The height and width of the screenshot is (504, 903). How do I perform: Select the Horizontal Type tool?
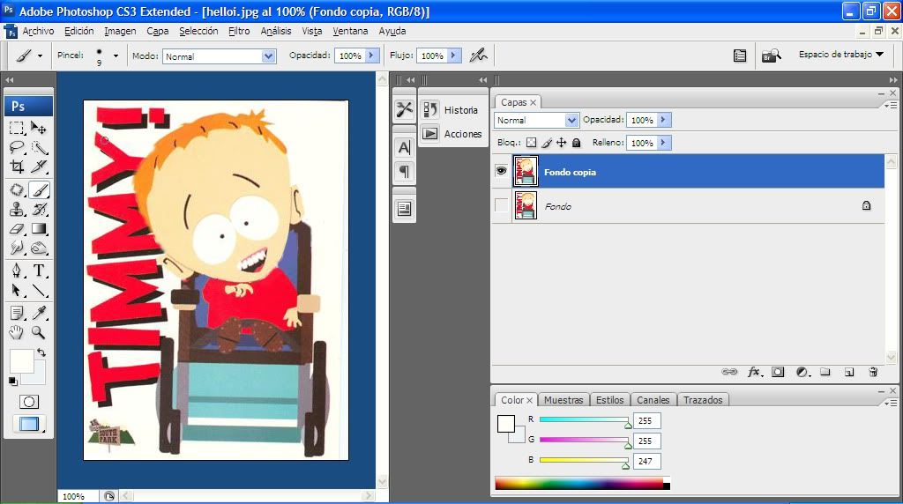[x=39, y=271]
